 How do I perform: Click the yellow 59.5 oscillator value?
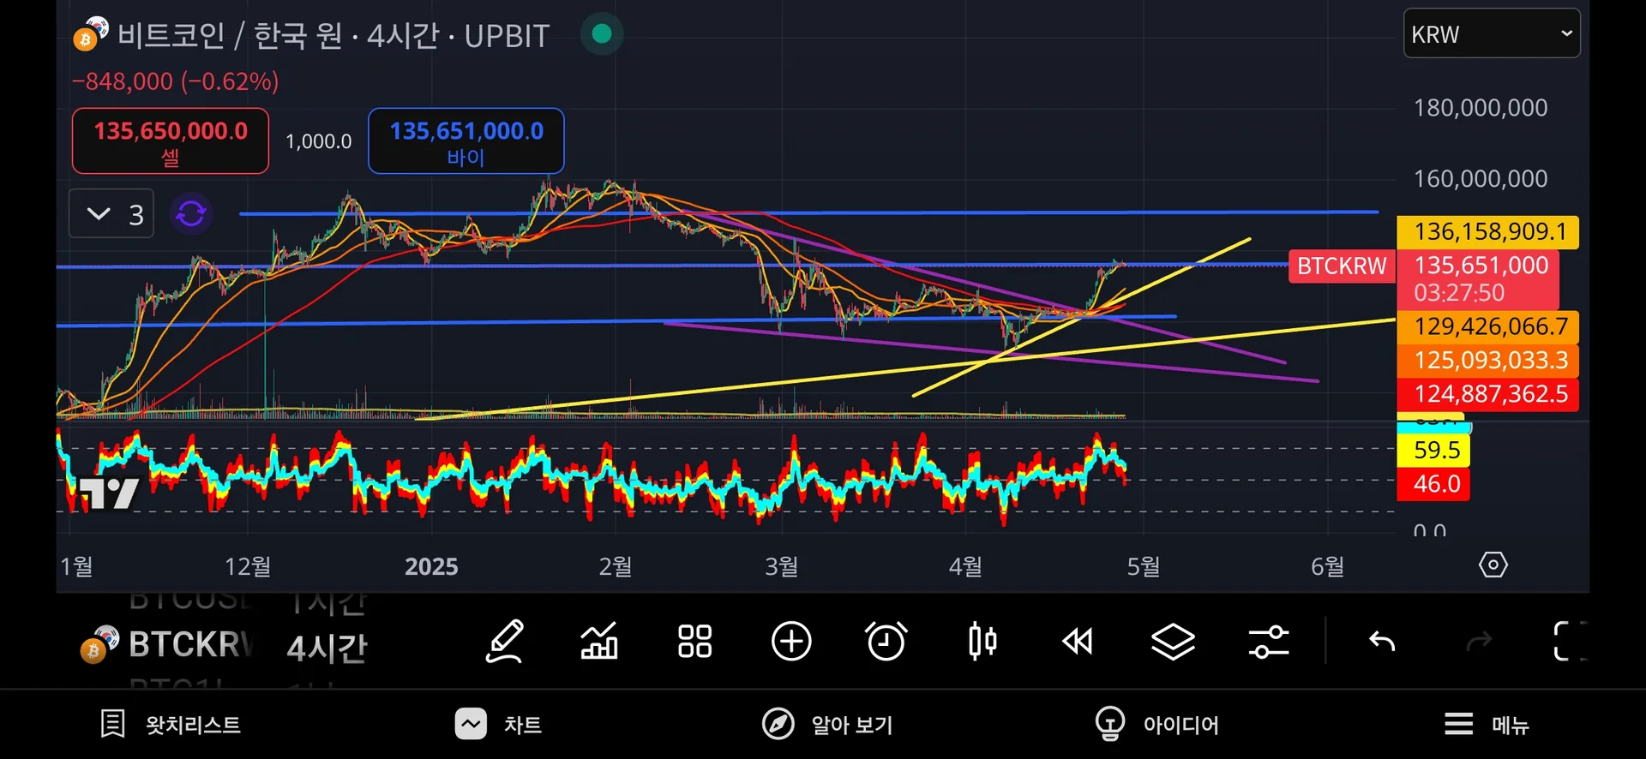click(1433, 450)
